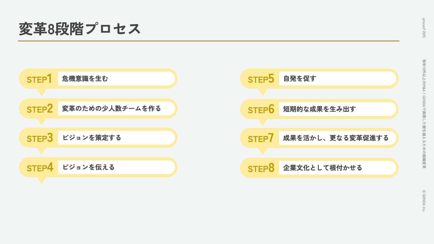The image size is (434, 244).
Task: Click the STEP8 badge
Action: 261,168
